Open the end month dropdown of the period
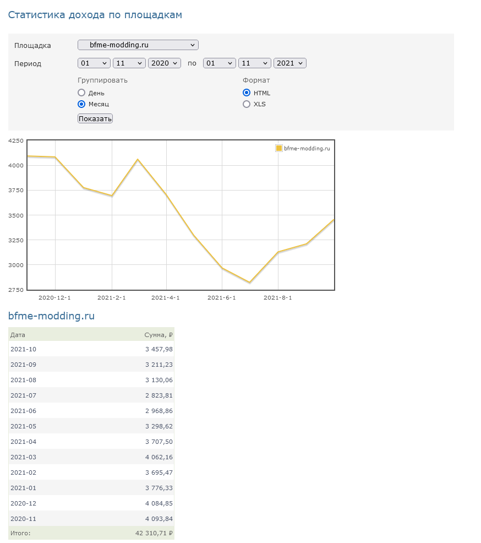481x543 pixels. tap(254, 63)
